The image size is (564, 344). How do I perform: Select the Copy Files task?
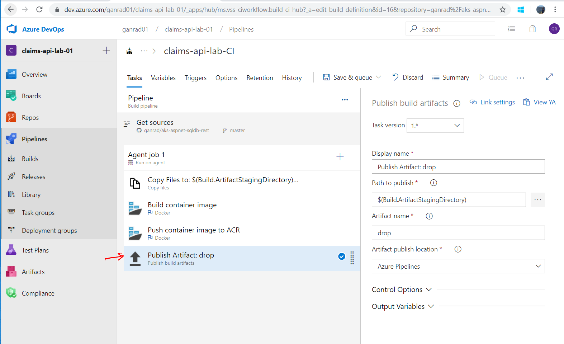coord(242,183)
